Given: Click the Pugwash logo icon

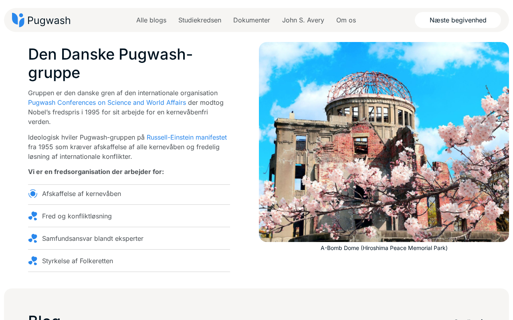Looking at the screenshot, I should point(18,20).
